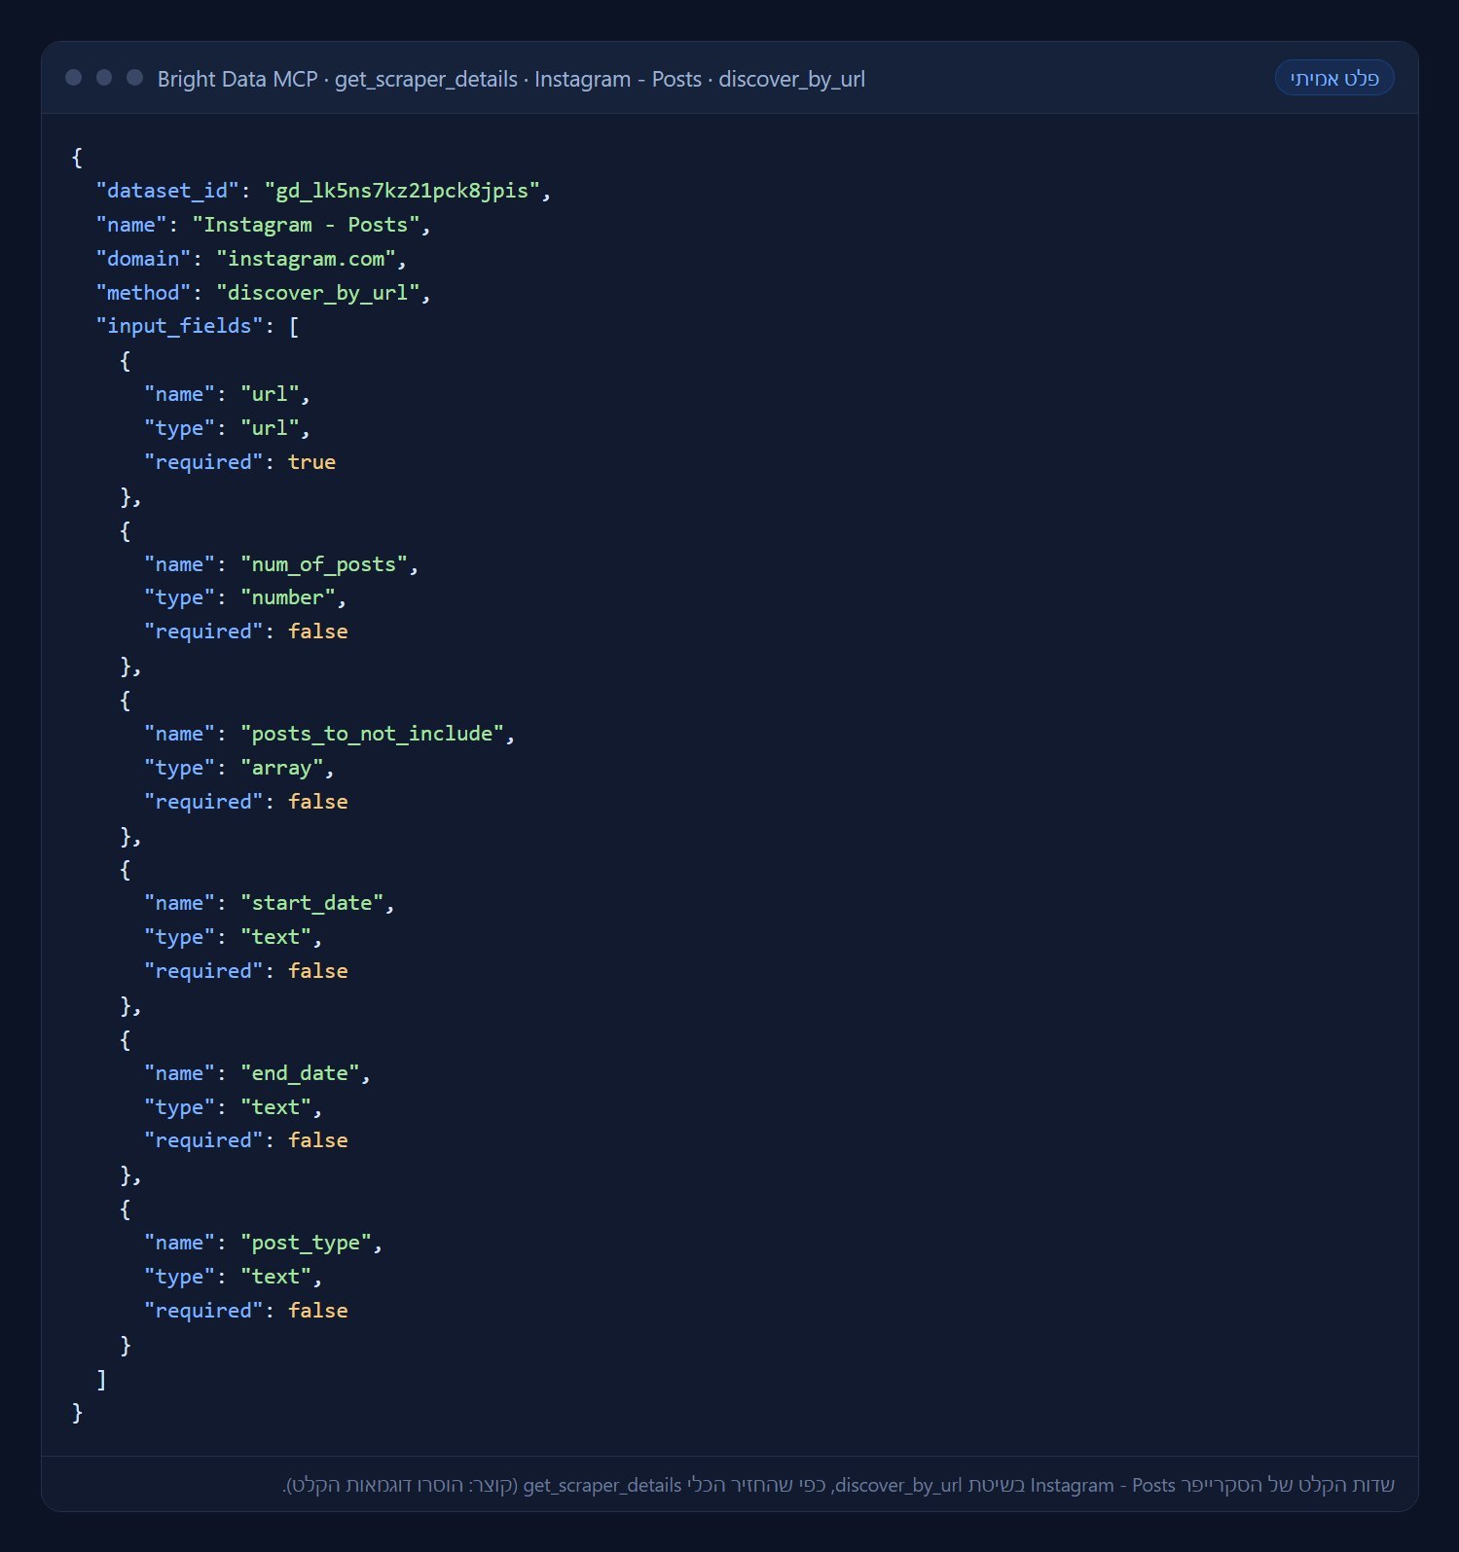
Task: Click the "required": true line
Action: [239, 462]
